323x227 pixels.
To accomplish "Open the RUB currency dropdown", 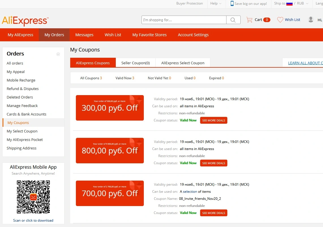I will coord(302,3).
